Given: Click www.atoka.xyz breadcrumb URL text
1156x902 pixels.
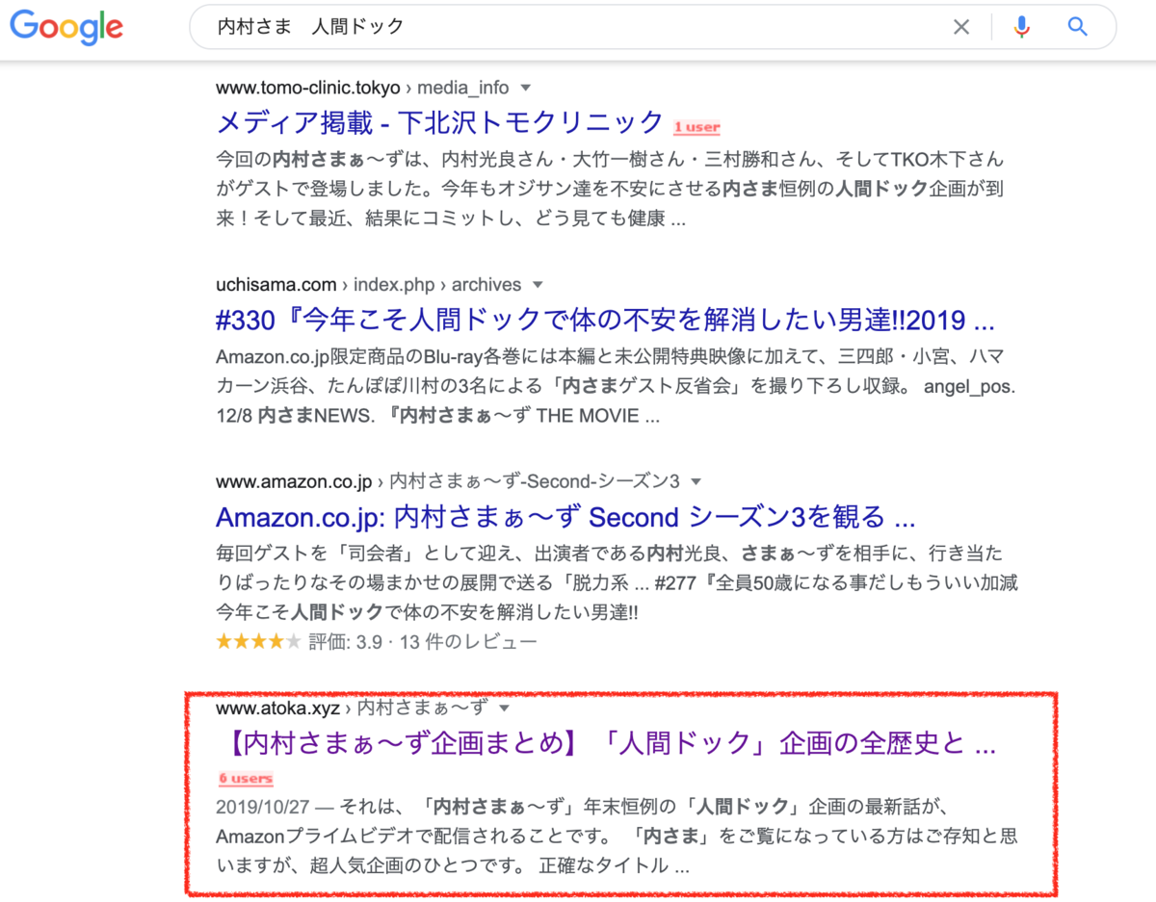Looking at the screenshot, I should (277, 709).
